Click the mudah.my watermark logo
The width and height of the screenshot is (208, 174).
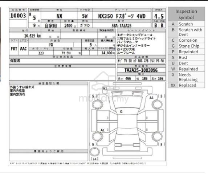(104, 93)
